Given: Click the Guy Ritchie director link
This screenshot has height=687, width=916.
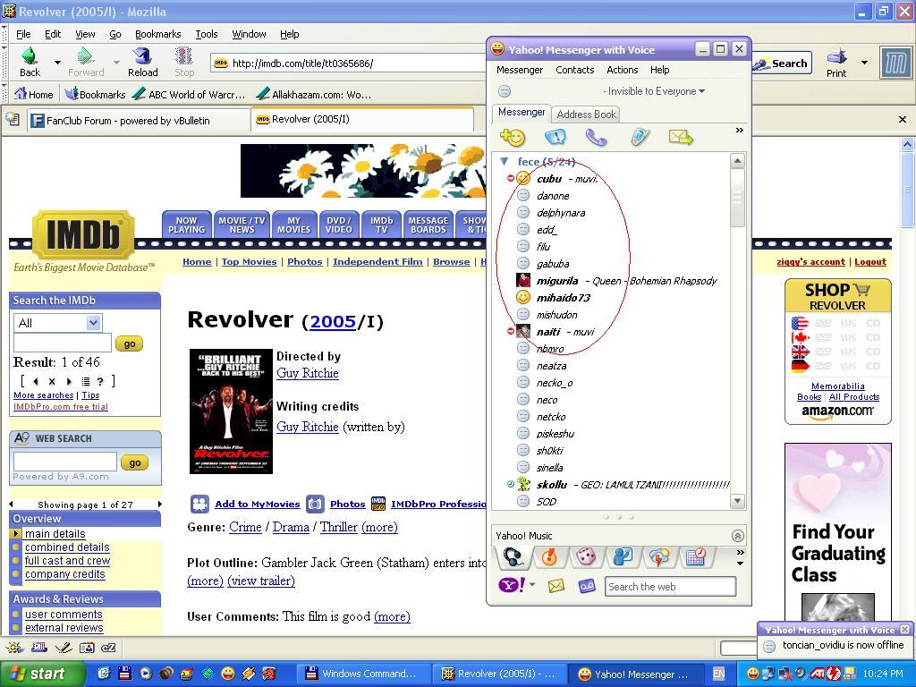Looking at the screenshot, I should [x=307, y=373].
